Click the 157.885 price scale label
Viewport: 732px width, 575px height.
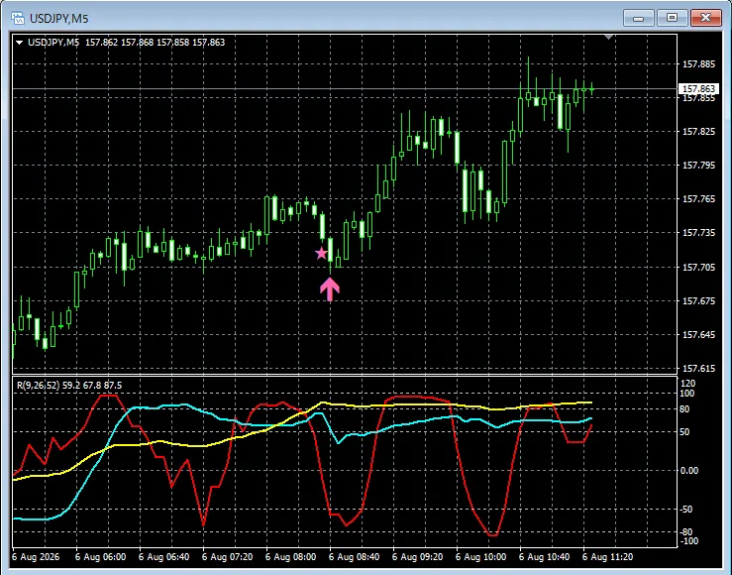(698, 64)
